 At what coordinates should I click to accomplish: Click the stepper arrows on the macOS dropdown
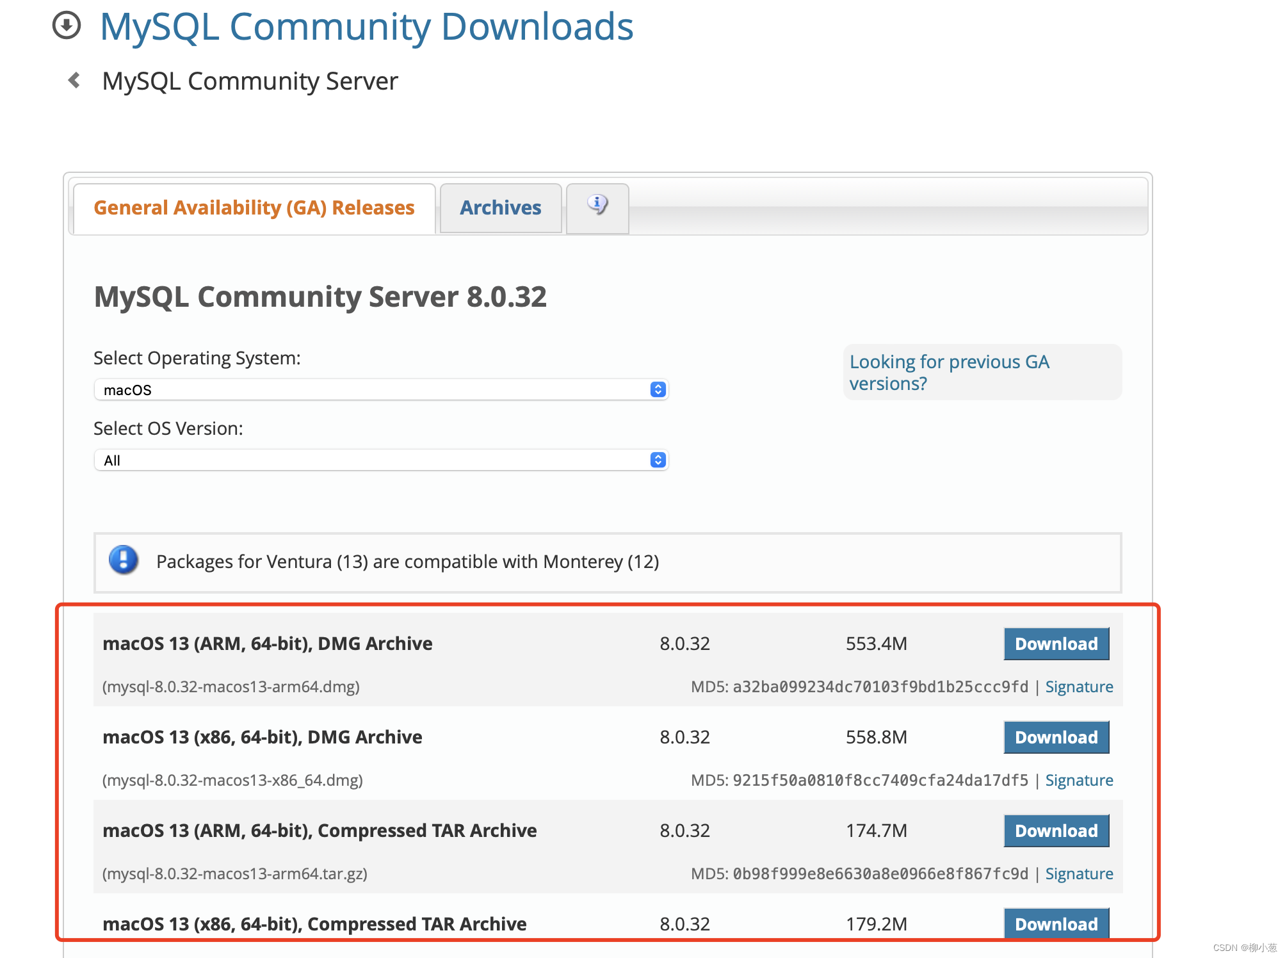(658, 389)
